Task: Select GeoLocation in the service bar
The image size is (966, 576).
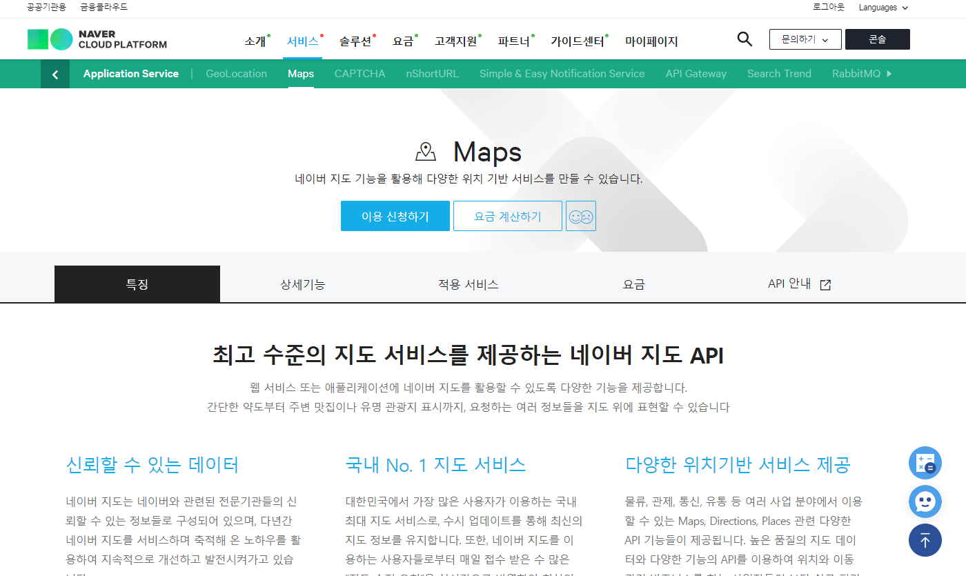Action: point(237,74)
